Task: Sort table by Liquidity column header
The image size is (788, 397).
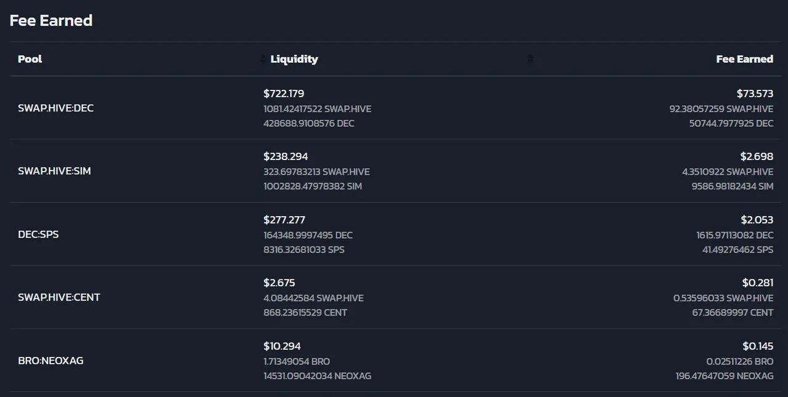Action: 294,59
